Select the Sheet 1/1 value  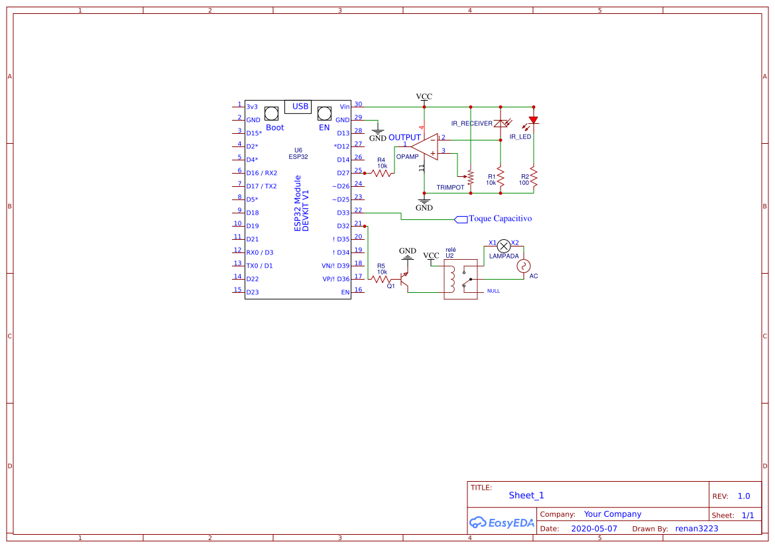coord(748,516)
